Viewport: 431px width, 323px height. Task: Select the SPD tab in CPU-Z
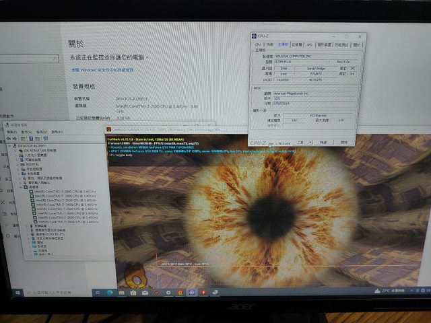310,44
